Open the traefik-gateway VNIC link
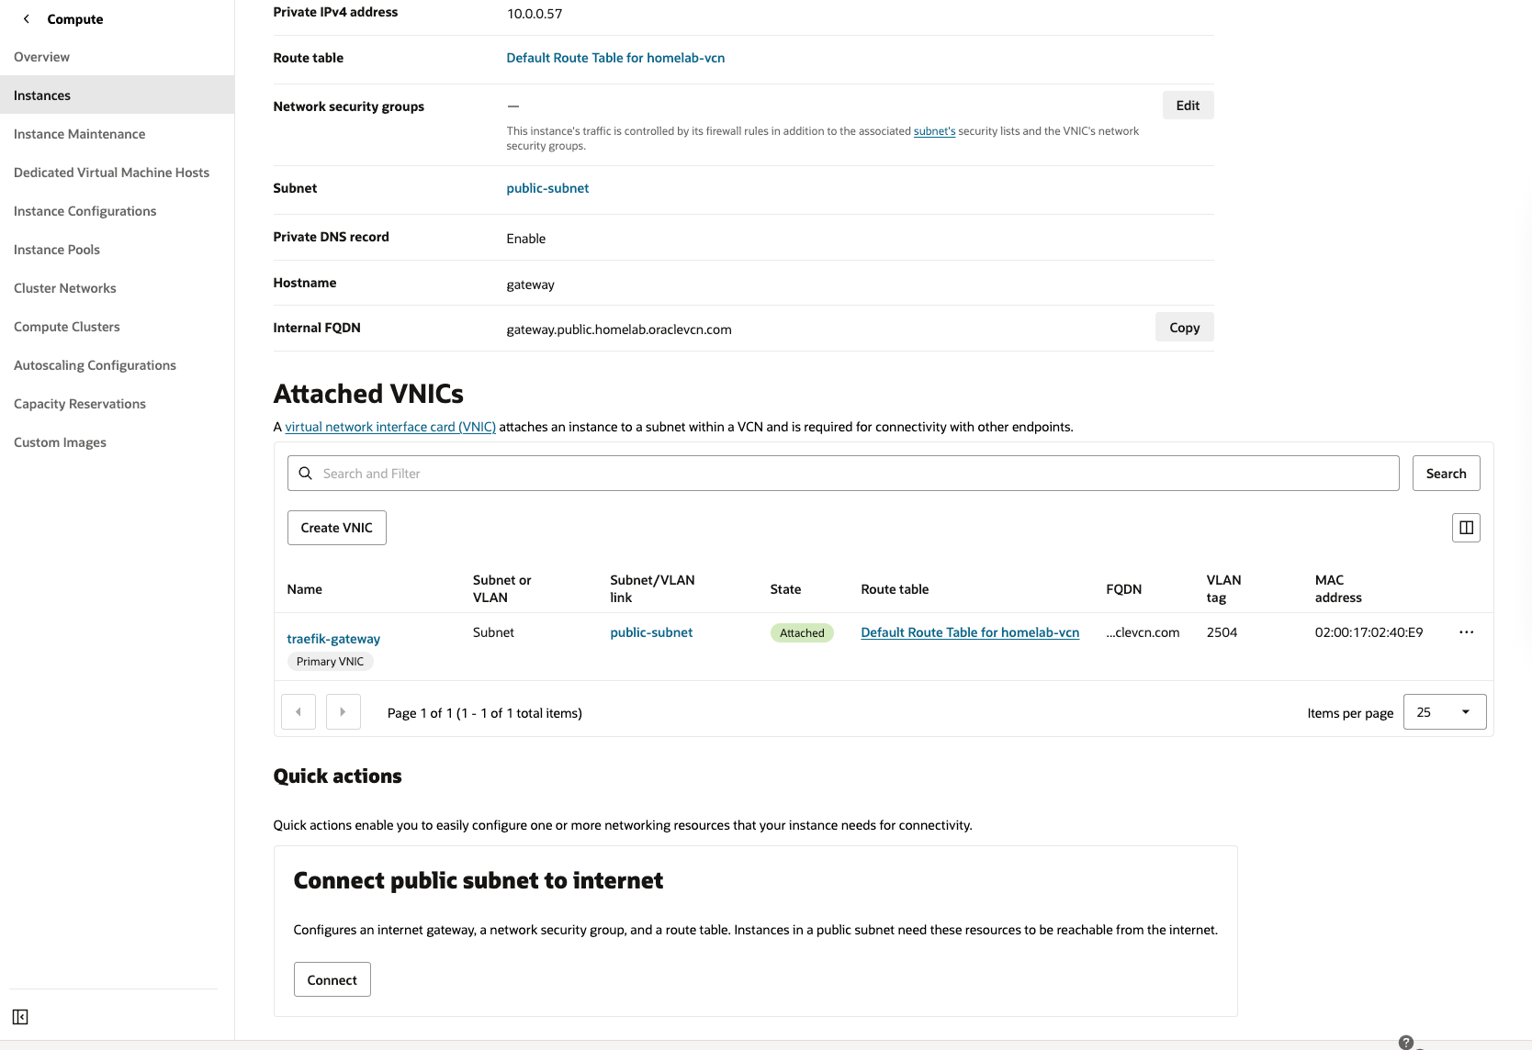The height and width of the screenshot is (1050, 1532). pyautogui.click(x=333, y=639)
